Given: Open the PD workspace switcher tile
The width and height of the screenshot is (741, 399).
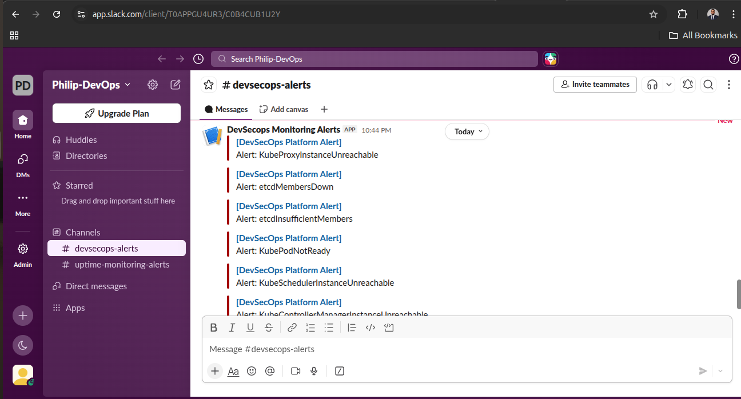Looking at the screenshot, I should (23, 86).
